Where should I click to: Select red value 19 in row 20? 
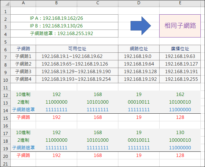[x=139, y=155]
